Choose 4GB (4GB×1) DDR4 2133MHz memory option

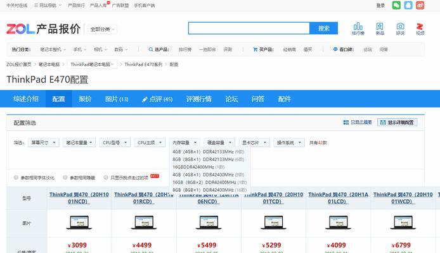click(x=208, y=152)
